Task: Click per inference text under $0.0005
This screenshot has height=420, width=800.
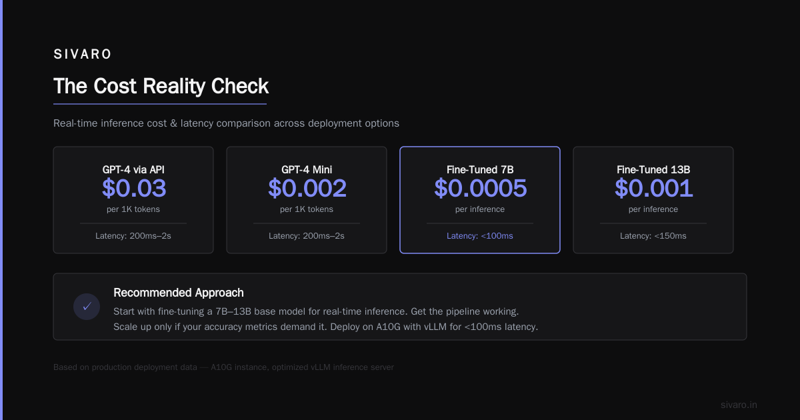Action: (x=480, y=209)
